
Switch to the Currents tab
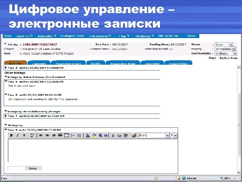pyautogui.click(x=39, y=63)
